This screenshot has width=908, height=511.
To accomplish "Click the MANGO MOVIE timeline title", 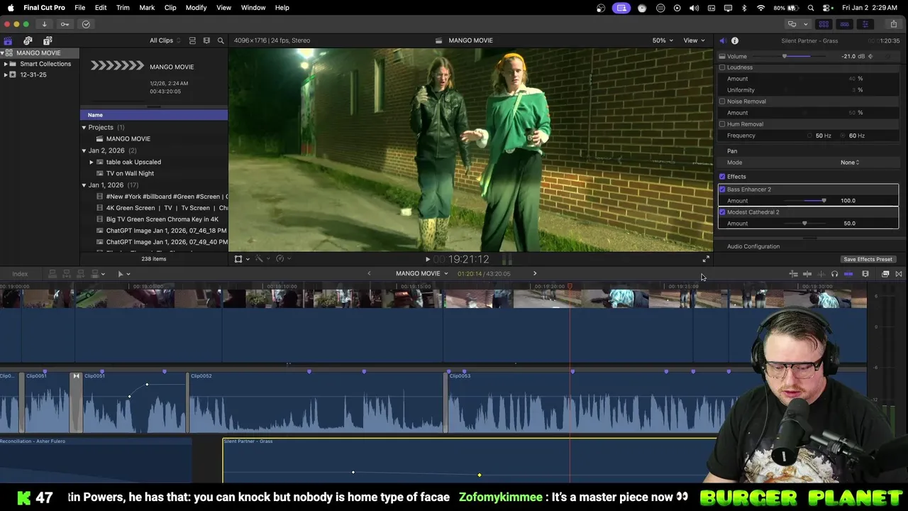I will [418, 274].
